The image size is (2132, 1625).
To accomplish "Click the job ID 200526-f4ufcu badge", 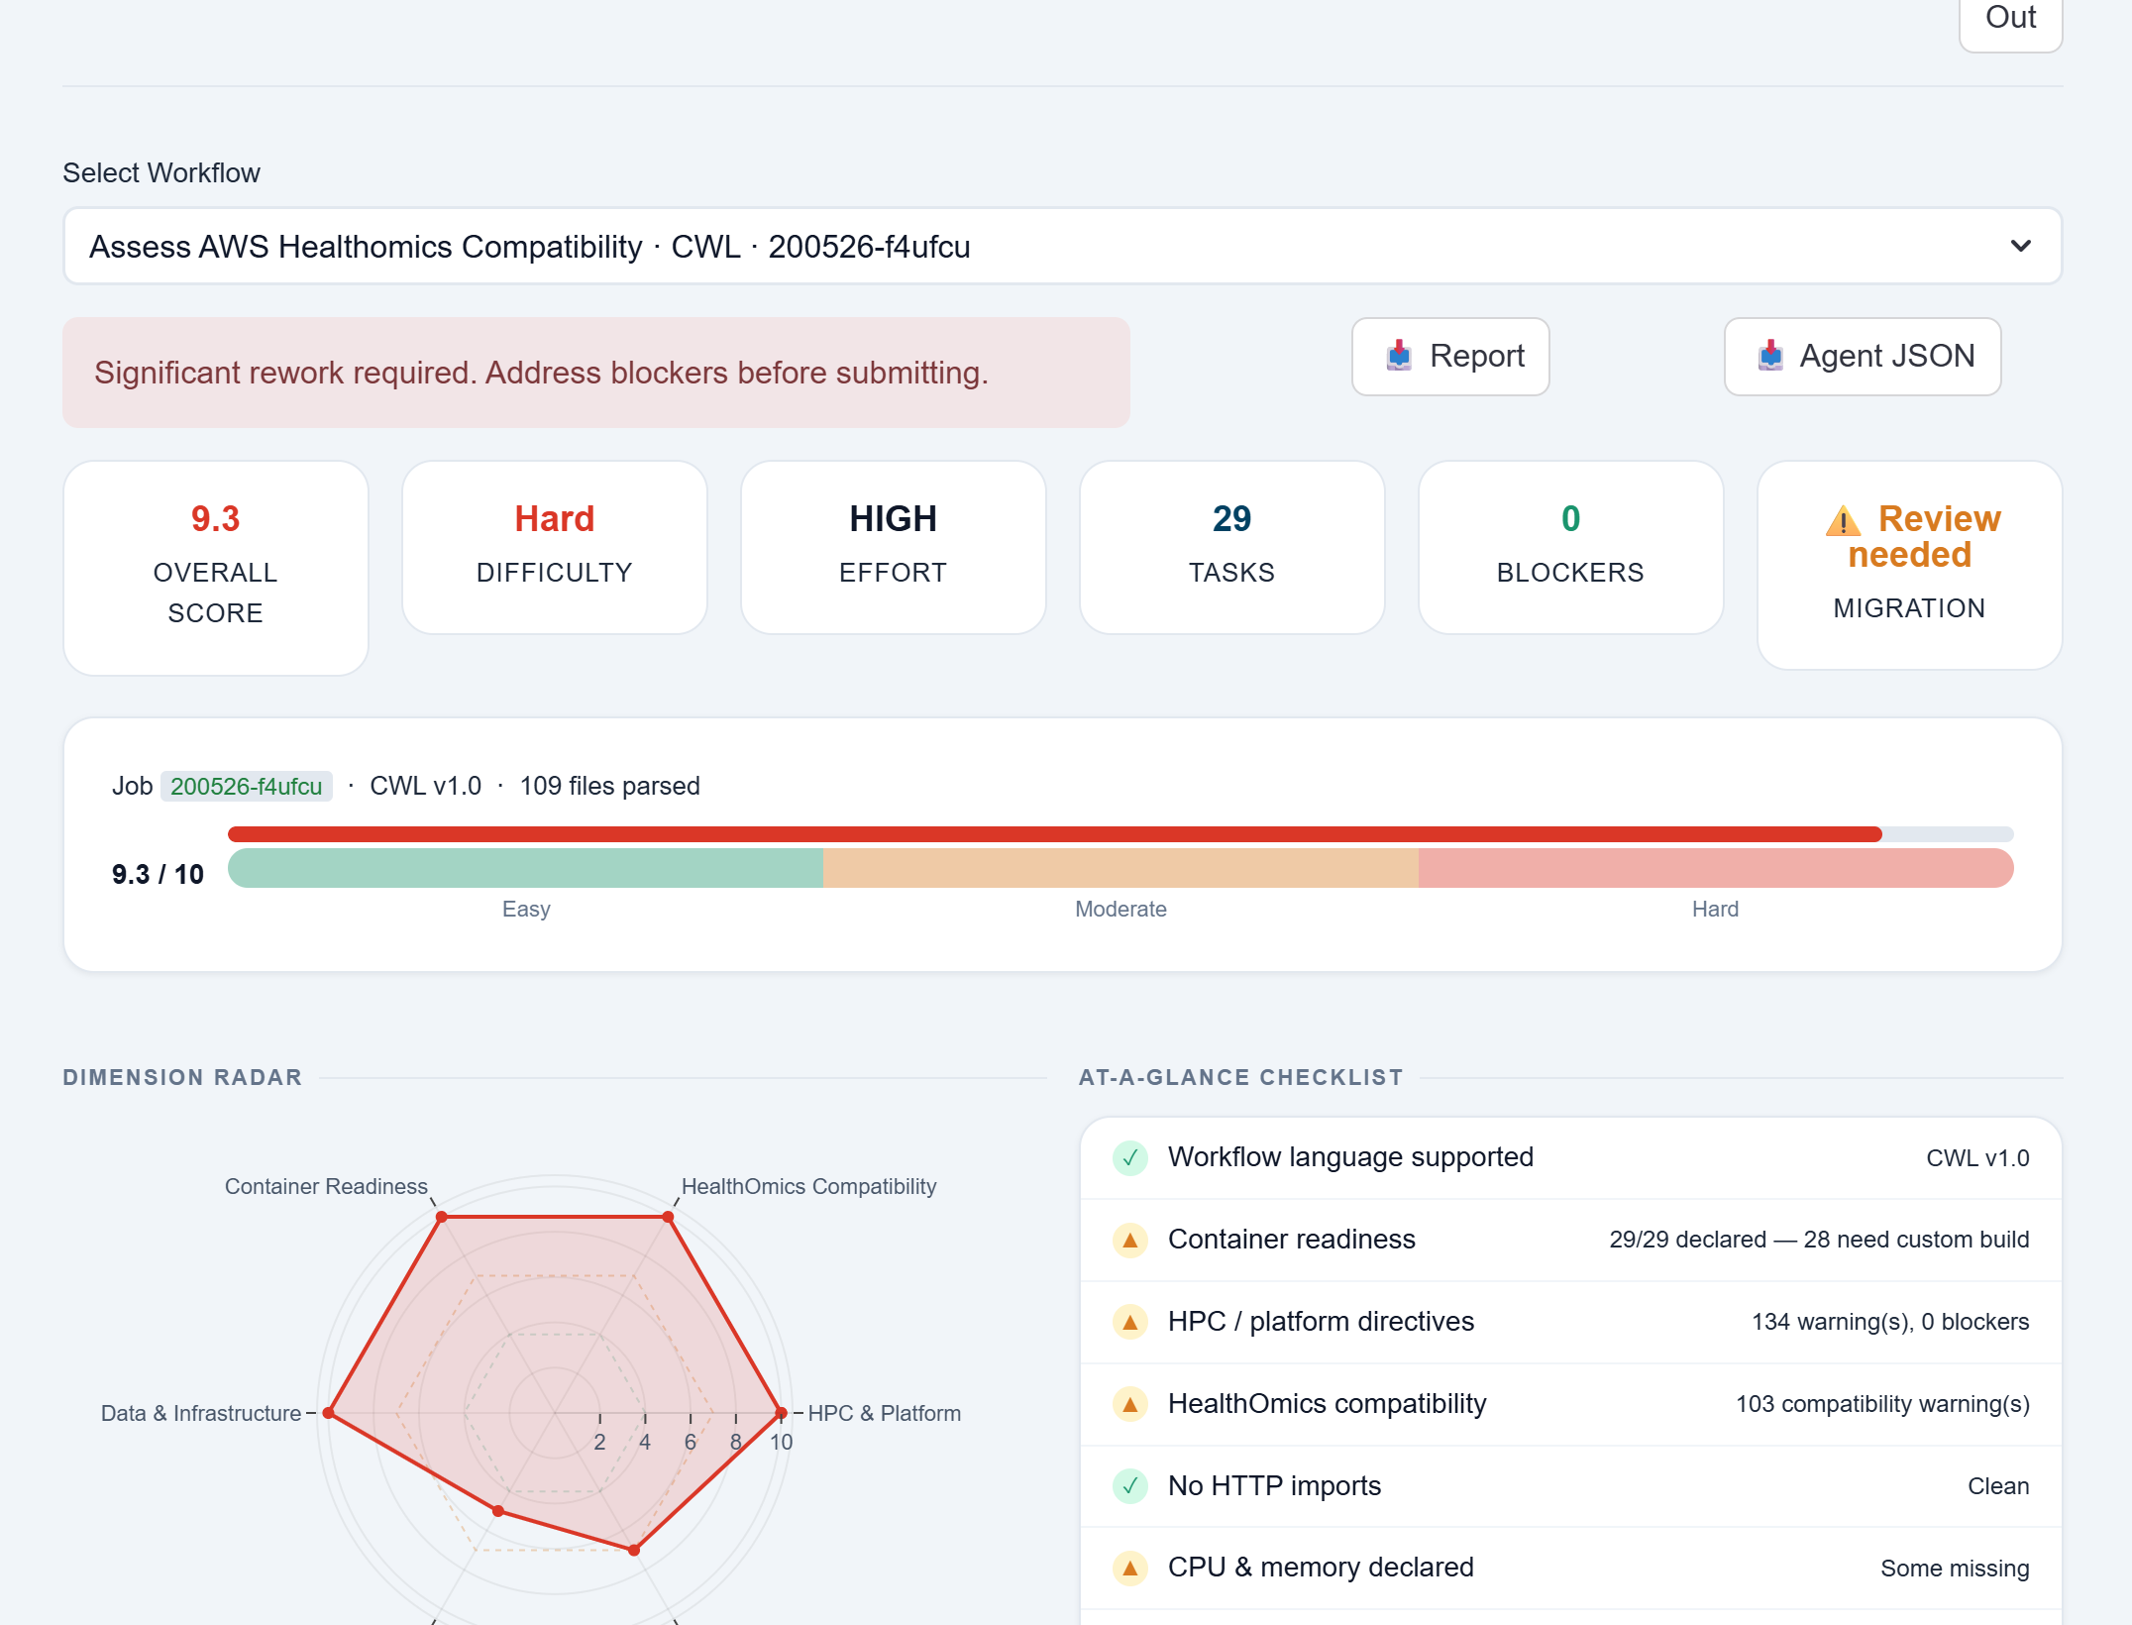I will tap(247, 786).
